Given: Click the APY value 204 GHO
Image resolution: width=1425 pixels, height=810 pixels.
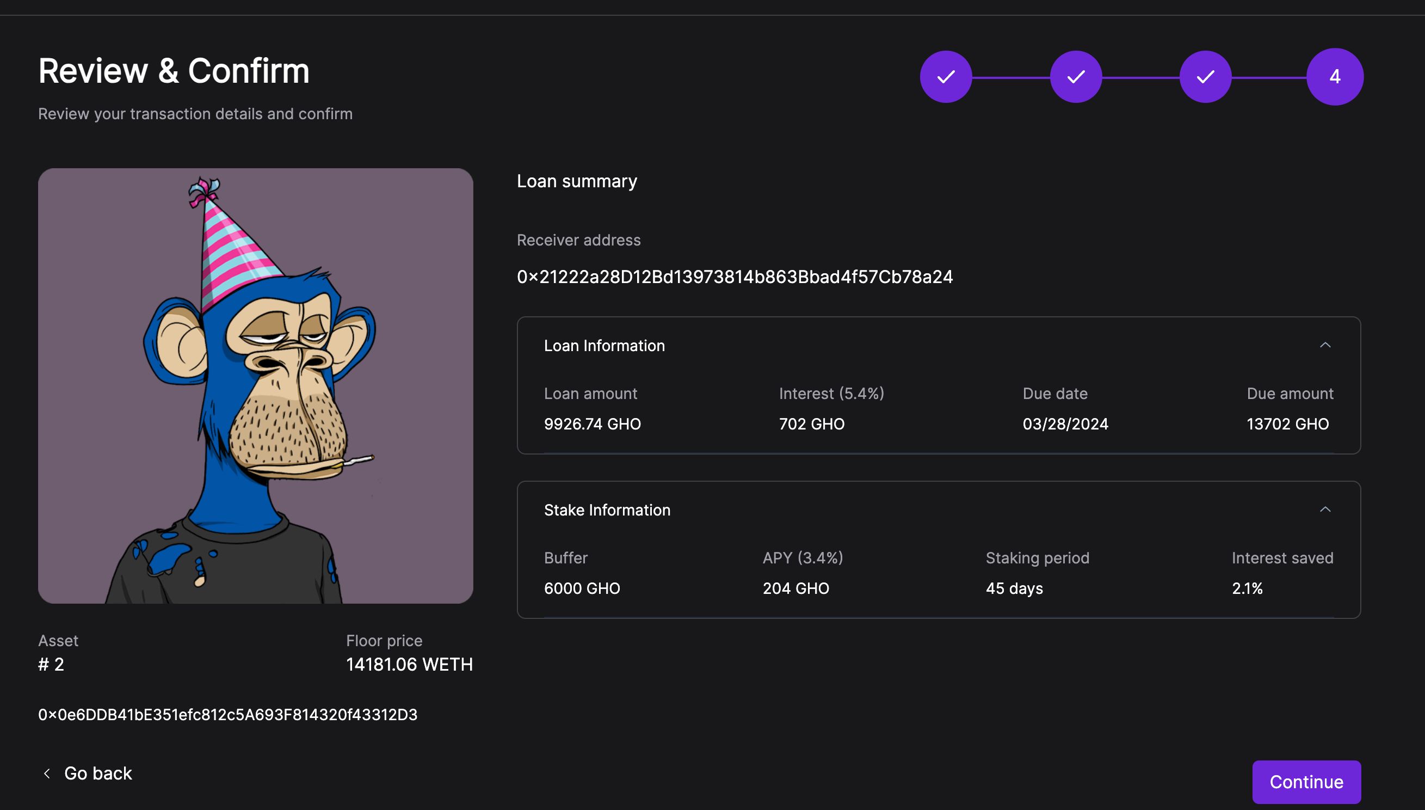Looking at the screenshot, I should [x=795, y=588].
